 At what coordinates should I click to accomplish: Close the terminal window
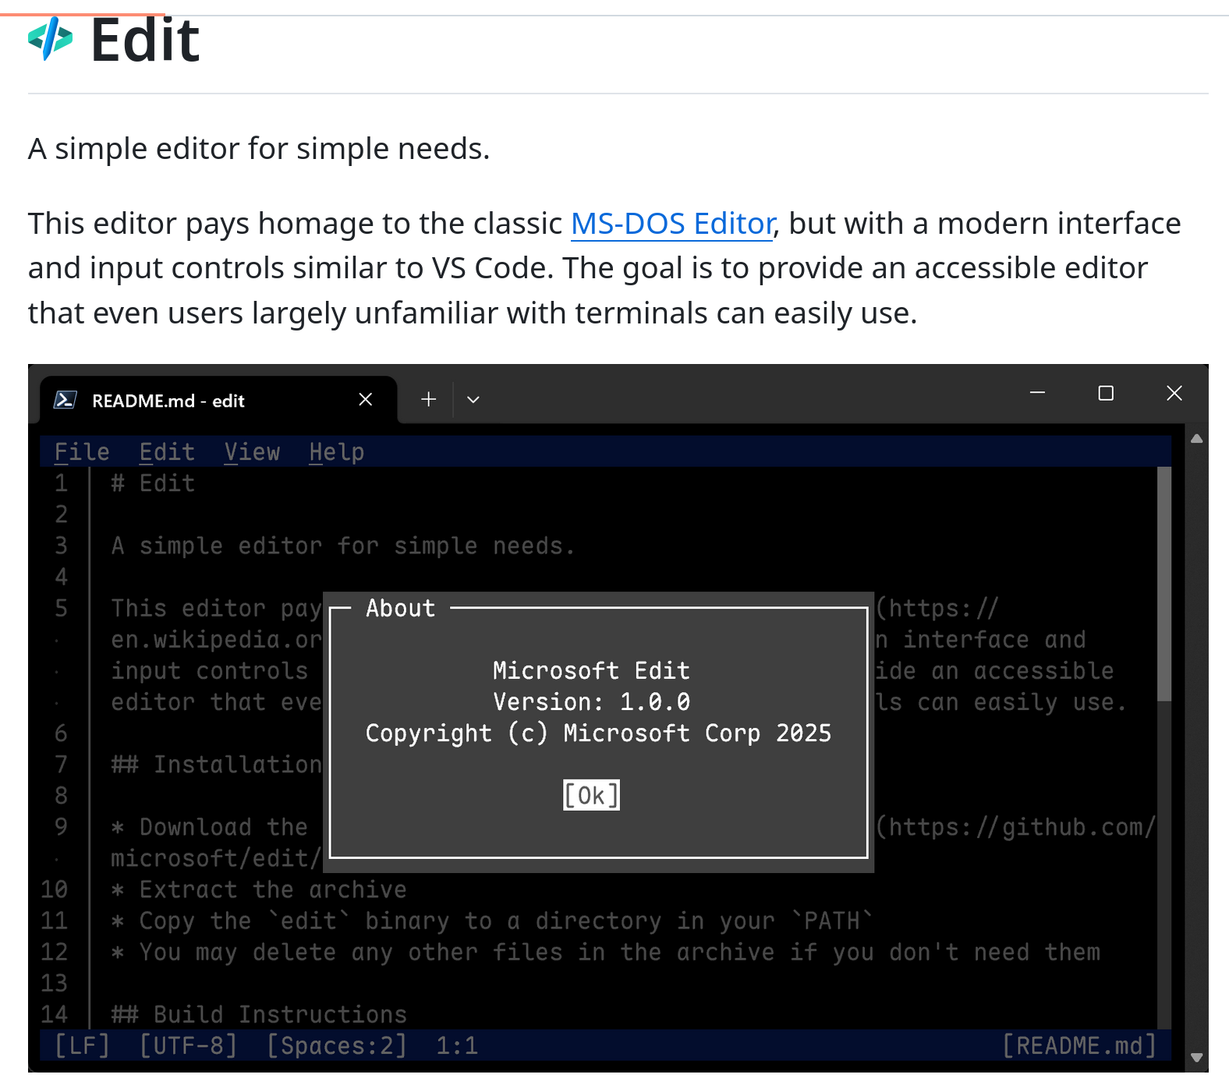click(1174, 393)
